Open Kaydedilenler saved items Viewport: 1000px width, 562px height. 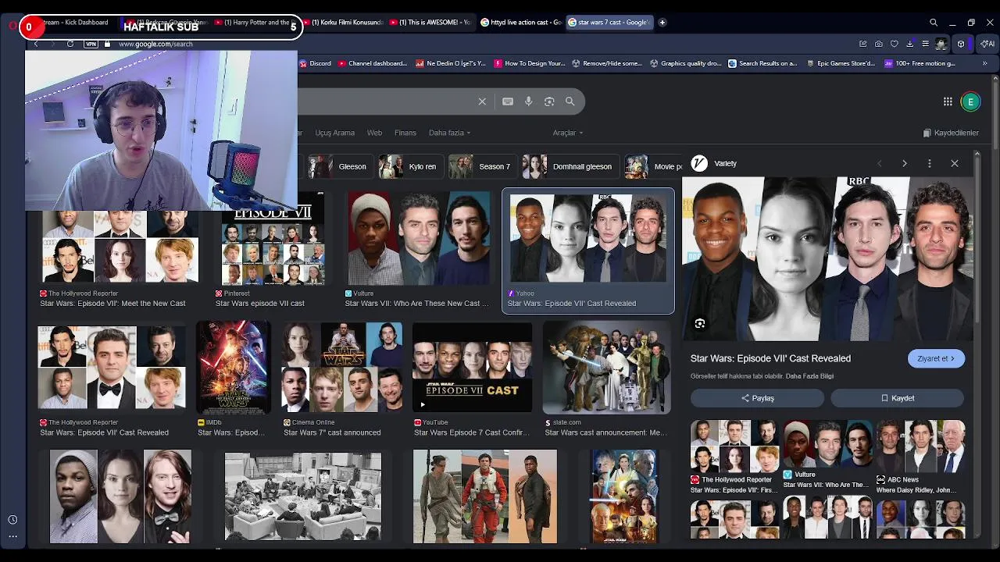(951, 133)
